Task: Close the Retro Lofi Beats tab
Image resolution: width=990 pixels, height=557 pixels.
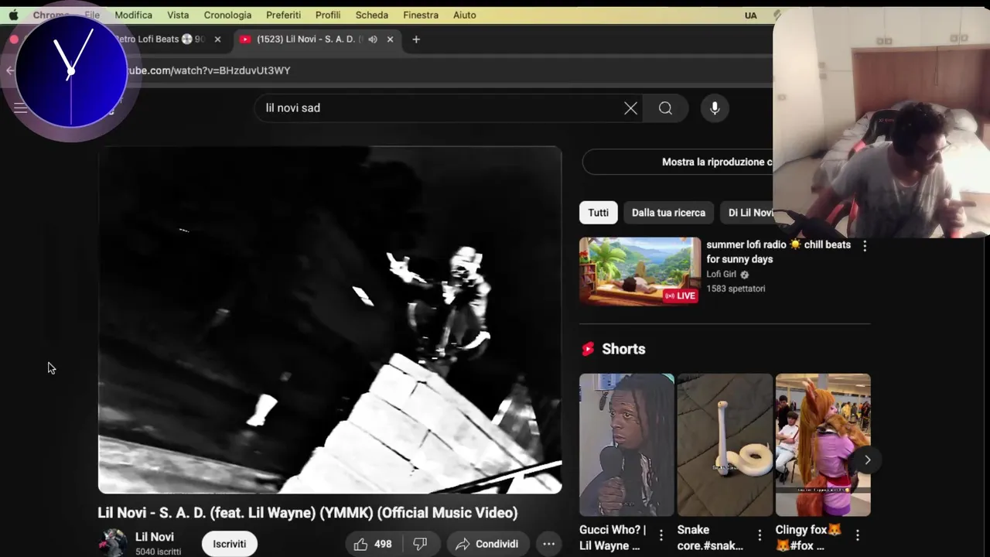Action: 217,39
